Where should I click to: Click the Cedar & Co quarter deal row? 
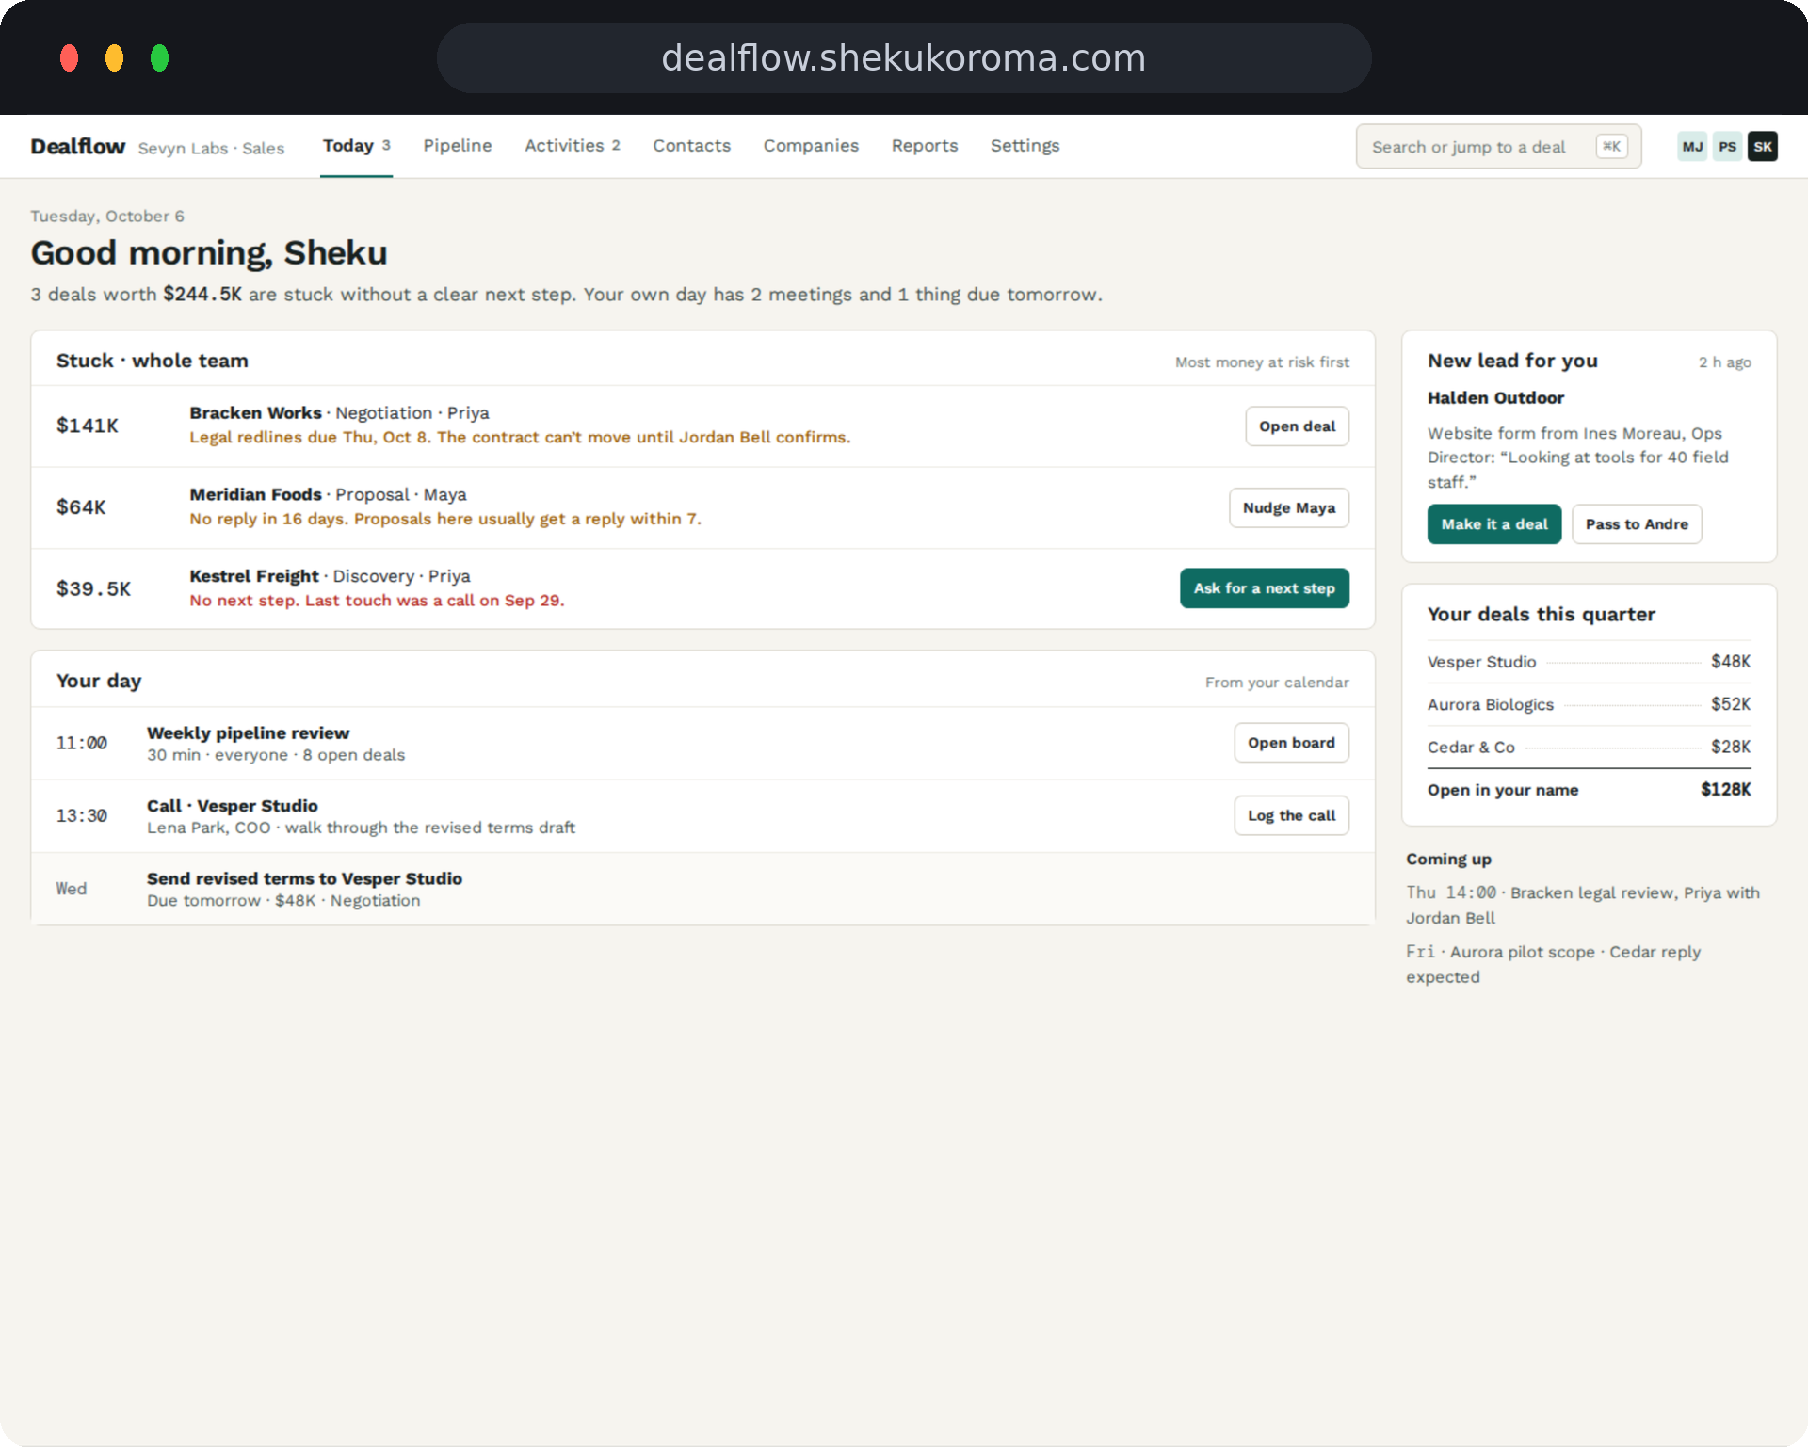(1589, 747)
